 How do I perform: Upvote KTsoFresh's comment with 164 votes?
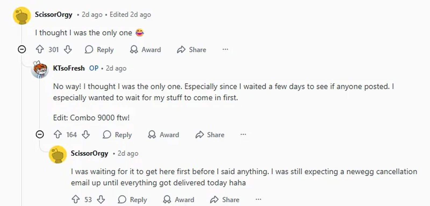point(58,134)
